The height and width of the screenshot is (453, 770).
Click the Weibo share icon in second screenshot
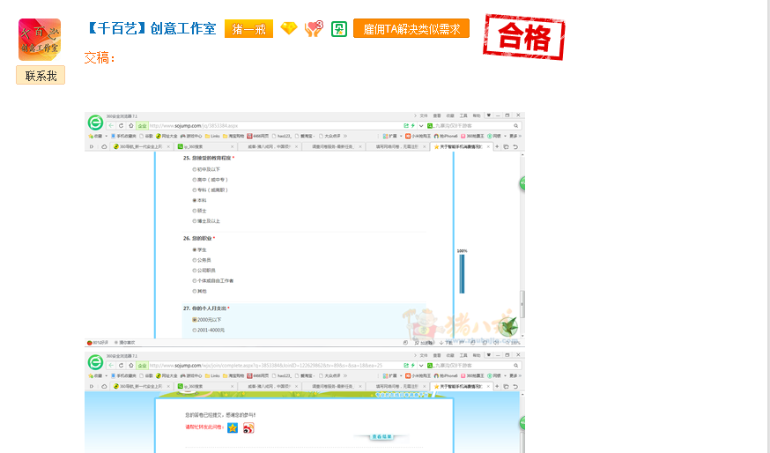click(x=248, y=428)
